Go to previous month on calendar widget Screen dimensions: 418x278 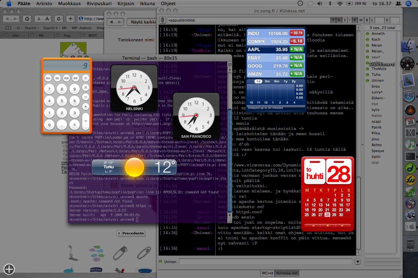pyautogui.click(x=313, y=225)
